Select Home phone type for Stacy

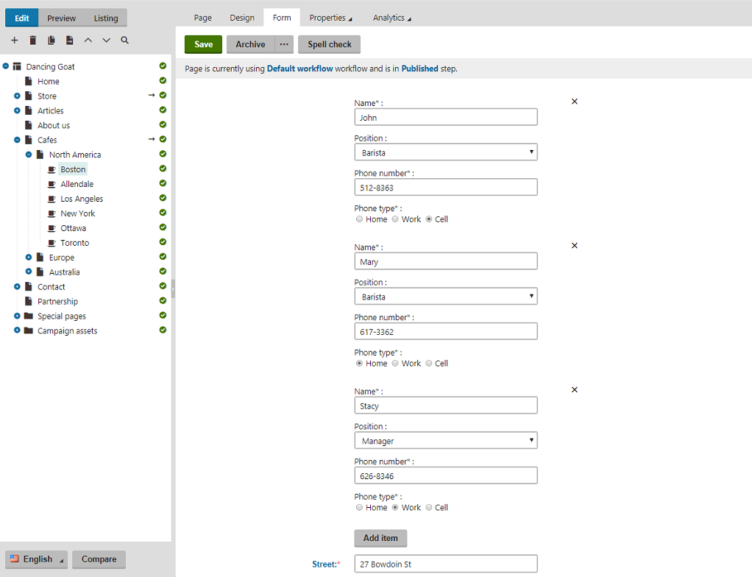[x=359, y=508]
